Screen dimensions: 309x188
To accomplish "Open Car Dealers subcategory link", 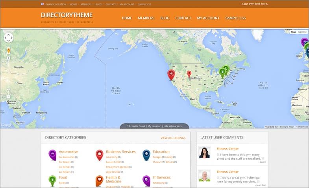I will click(x=65, y=162).
